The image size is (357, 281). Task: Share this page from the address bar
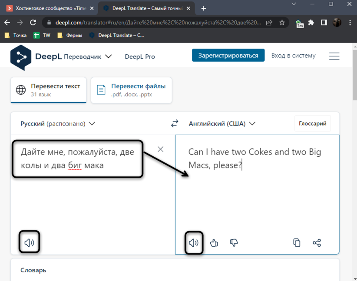tap(269, 23)
